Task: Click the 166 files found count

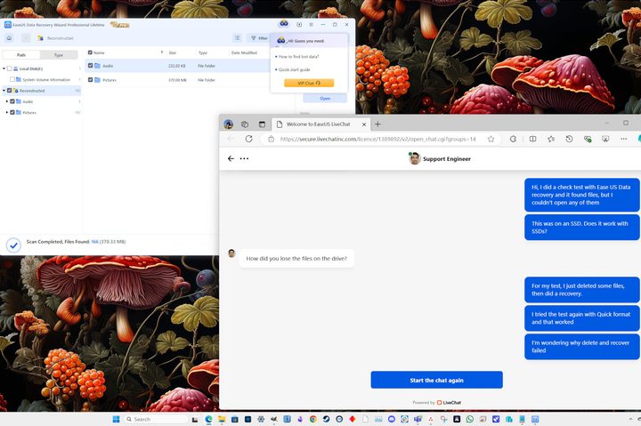Action: coord(94,242)
